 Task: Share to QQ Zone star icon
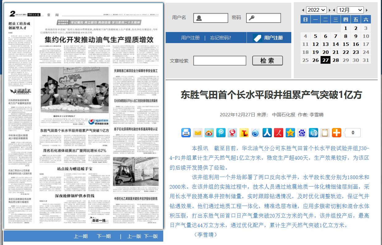pyautogui.click(x=290, y=133)
